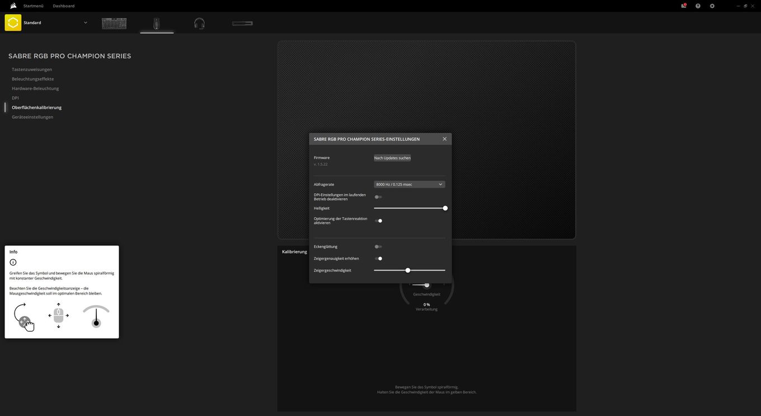Click the info circle icon in Info panel
761x416 pixels.
pos(13,262)
